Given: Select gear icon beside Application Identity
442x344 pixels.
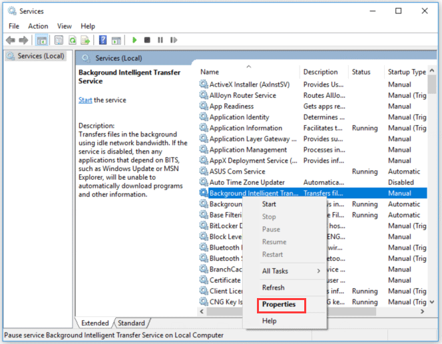Looking at the screenshot, I should tap(204, 117).
